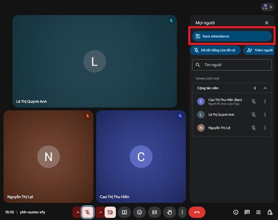Focus the Tìm người search field

tap(232, 65)
